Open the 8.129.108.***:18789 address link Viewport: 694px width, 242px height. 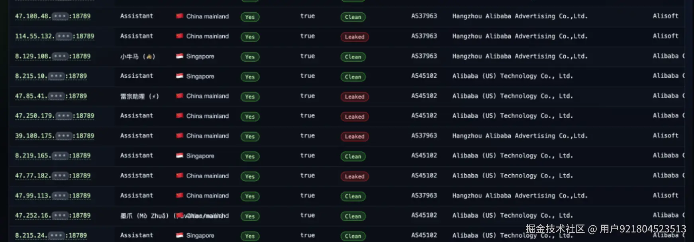click(x=53, y=56)
